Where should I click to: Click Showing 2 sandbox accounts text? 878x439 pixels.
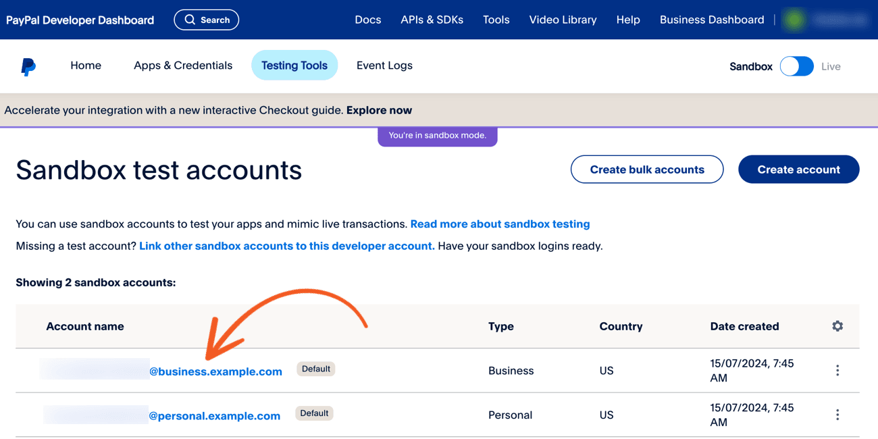[x=96, y=282]
